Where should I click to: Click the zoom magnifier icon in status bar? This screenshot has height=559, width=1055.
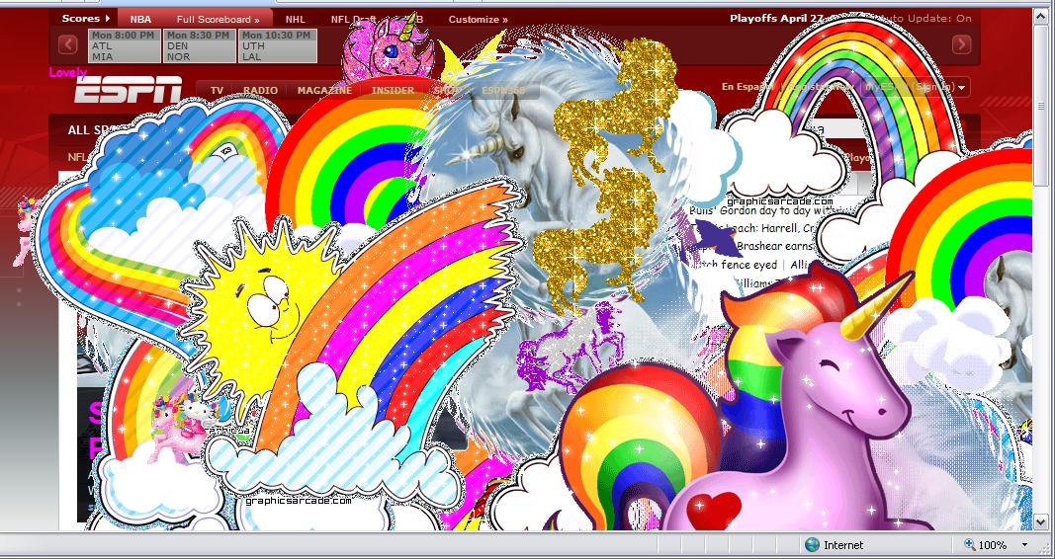point(968,544)
